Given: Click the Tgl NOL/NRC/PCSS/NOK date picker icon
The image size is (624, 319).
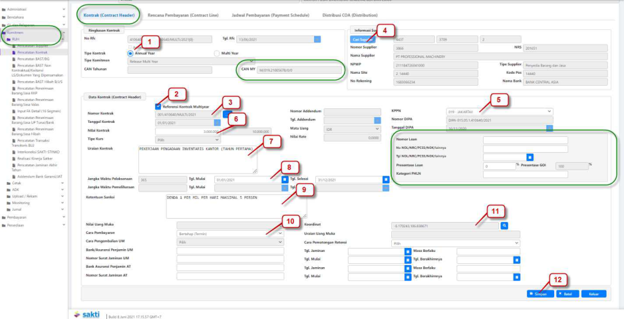Looking at the screenshot, I should (x=530, y=157).
